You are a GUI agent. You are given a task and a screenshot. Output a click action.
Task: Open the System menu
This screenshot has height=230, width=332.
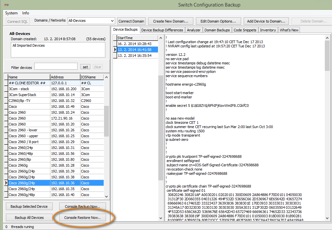point(11,13)
